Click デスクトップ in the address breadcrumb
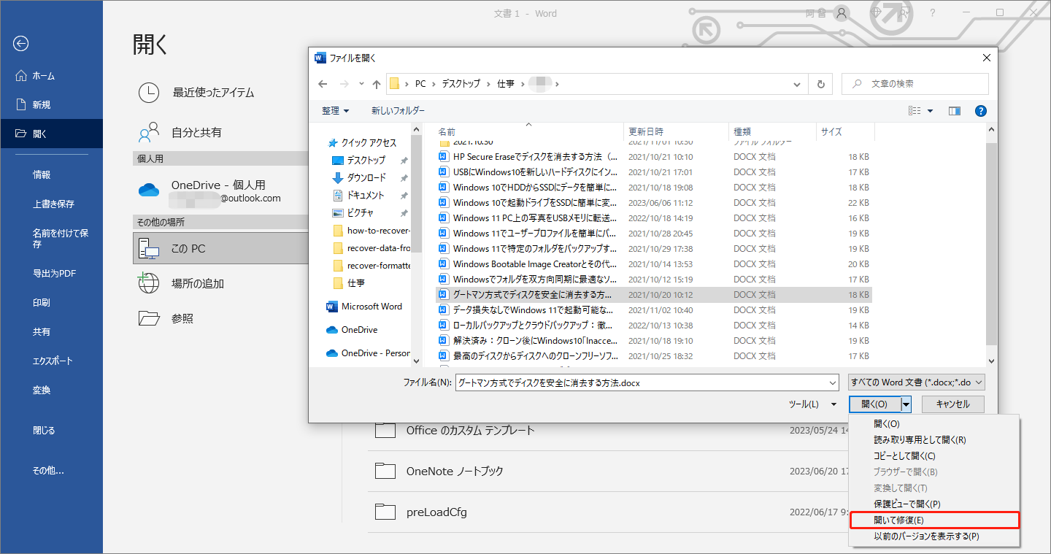1051x554 pixels. [461, 84]
